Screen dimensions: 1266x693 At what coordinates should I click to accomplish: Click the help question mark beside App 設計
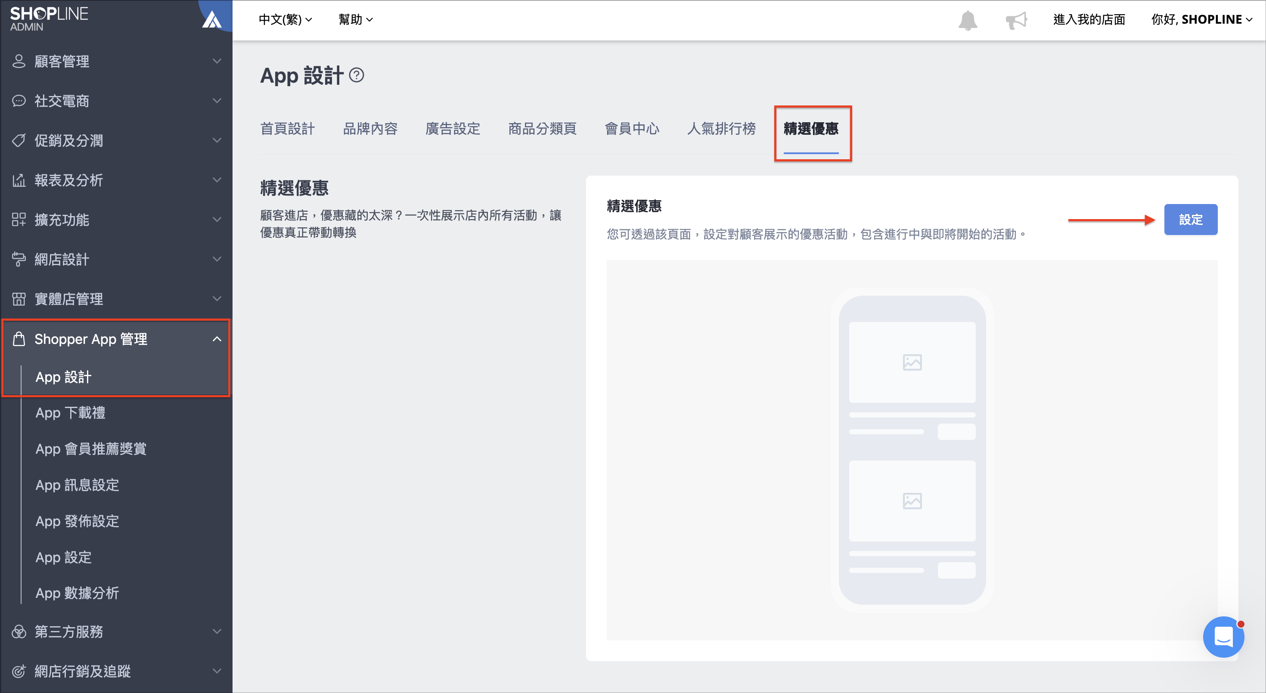pos(356,75)
